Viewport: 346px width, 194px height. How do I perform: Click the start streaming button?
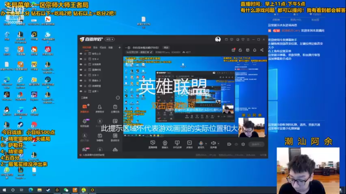click(256, 144)
